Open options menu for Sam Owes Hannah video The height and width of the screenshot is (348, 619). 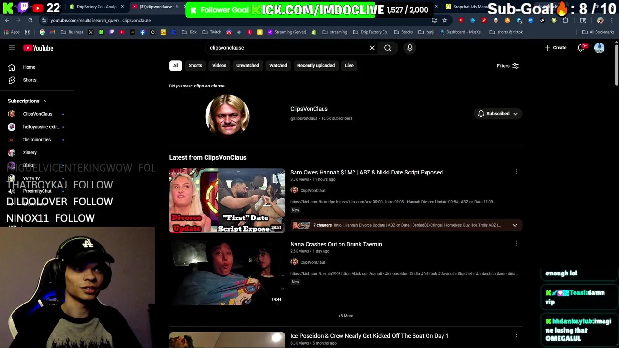click(516, 171)
